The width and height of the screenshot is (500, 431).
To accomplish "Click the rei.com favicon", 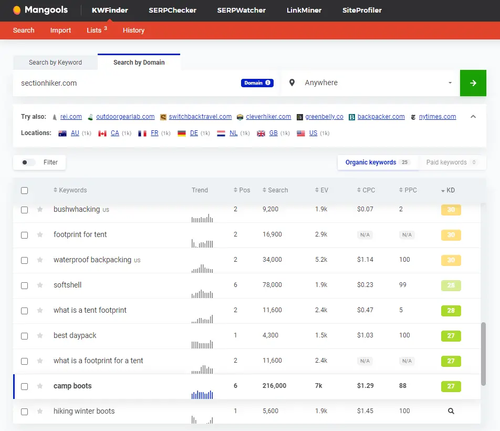I will (55, 117).
